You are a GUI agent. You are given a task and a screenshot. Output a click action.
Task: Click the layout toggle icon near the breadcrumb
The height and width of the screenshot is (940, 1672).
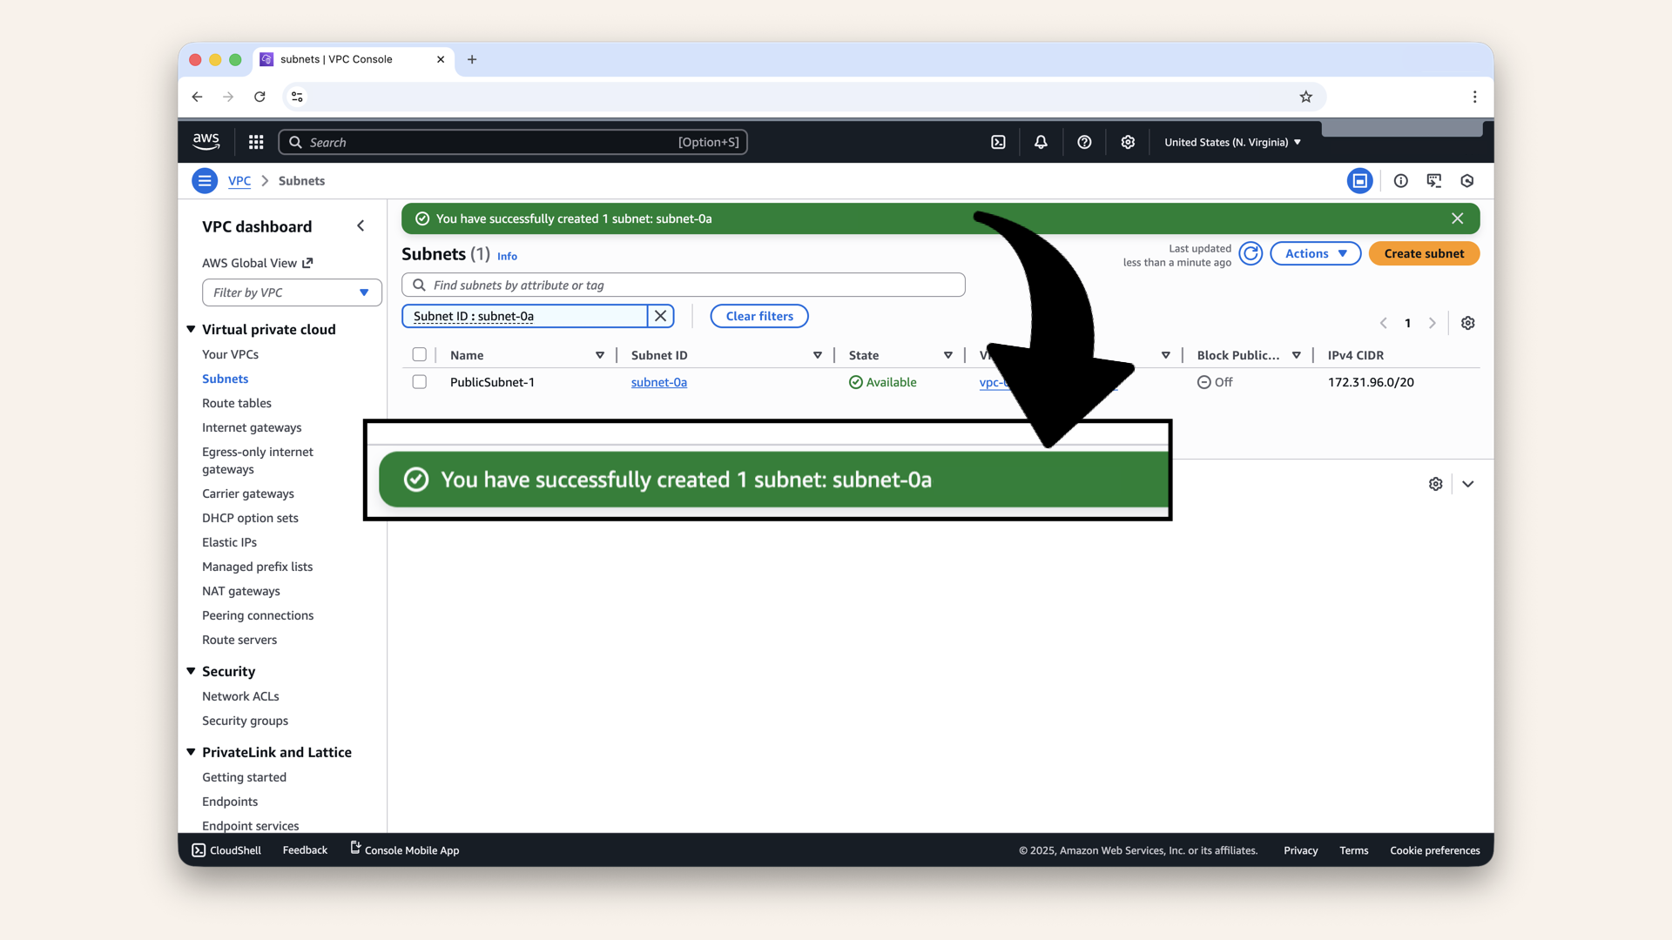click(1360, 180)
